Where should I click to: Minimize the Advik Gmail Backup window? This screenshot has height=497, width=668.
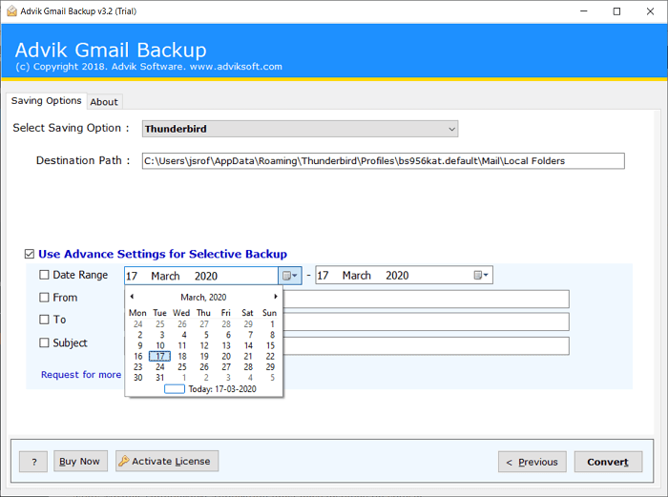tap(584, 11)
